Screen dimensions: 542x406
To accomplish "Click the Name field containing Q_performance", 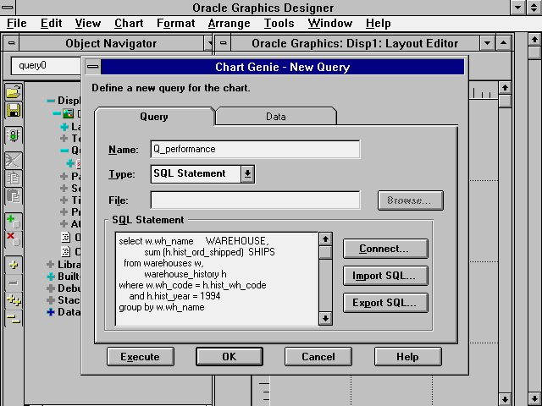I will point(254,149).
